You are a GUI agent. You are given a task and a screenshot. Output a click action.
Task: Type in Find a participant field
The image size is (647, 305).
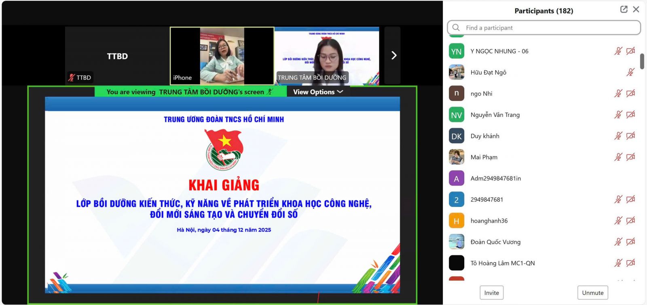point(550,28)
